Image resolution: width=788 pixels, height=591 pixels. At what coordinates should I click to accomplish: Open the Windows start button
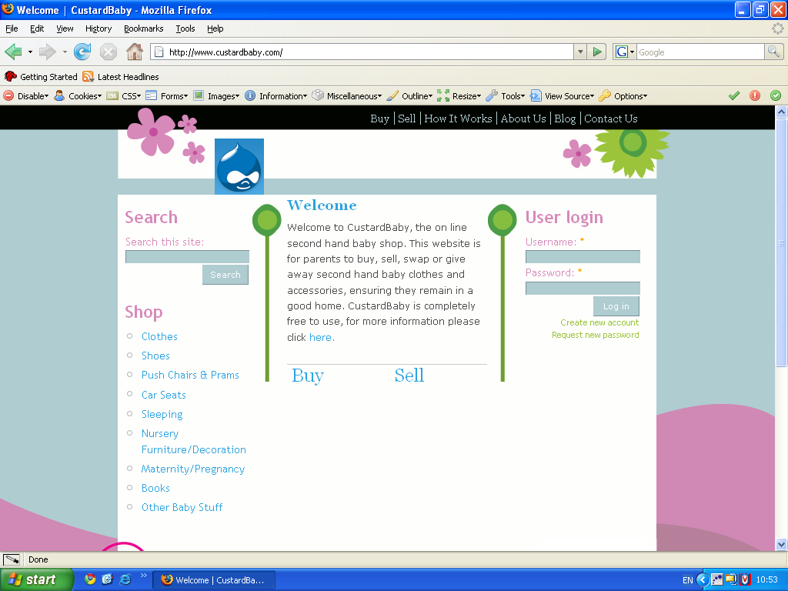(x=36, y=579)
